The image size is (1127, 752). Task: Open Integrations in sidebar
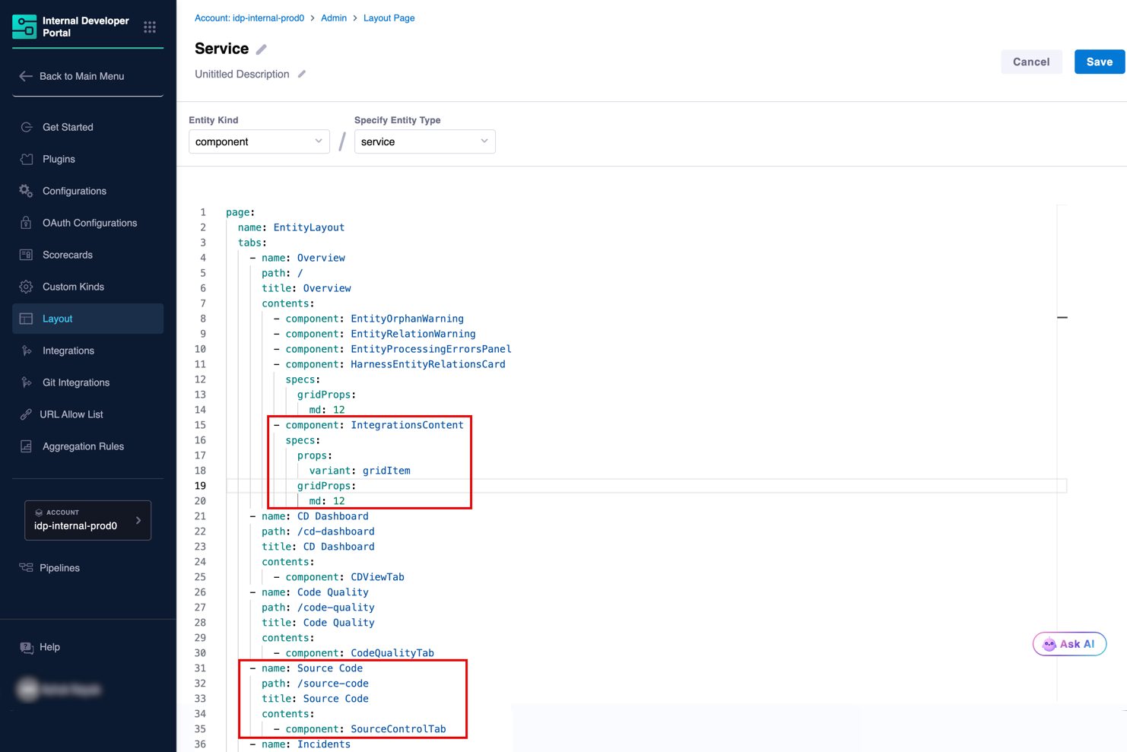(88, 351)
